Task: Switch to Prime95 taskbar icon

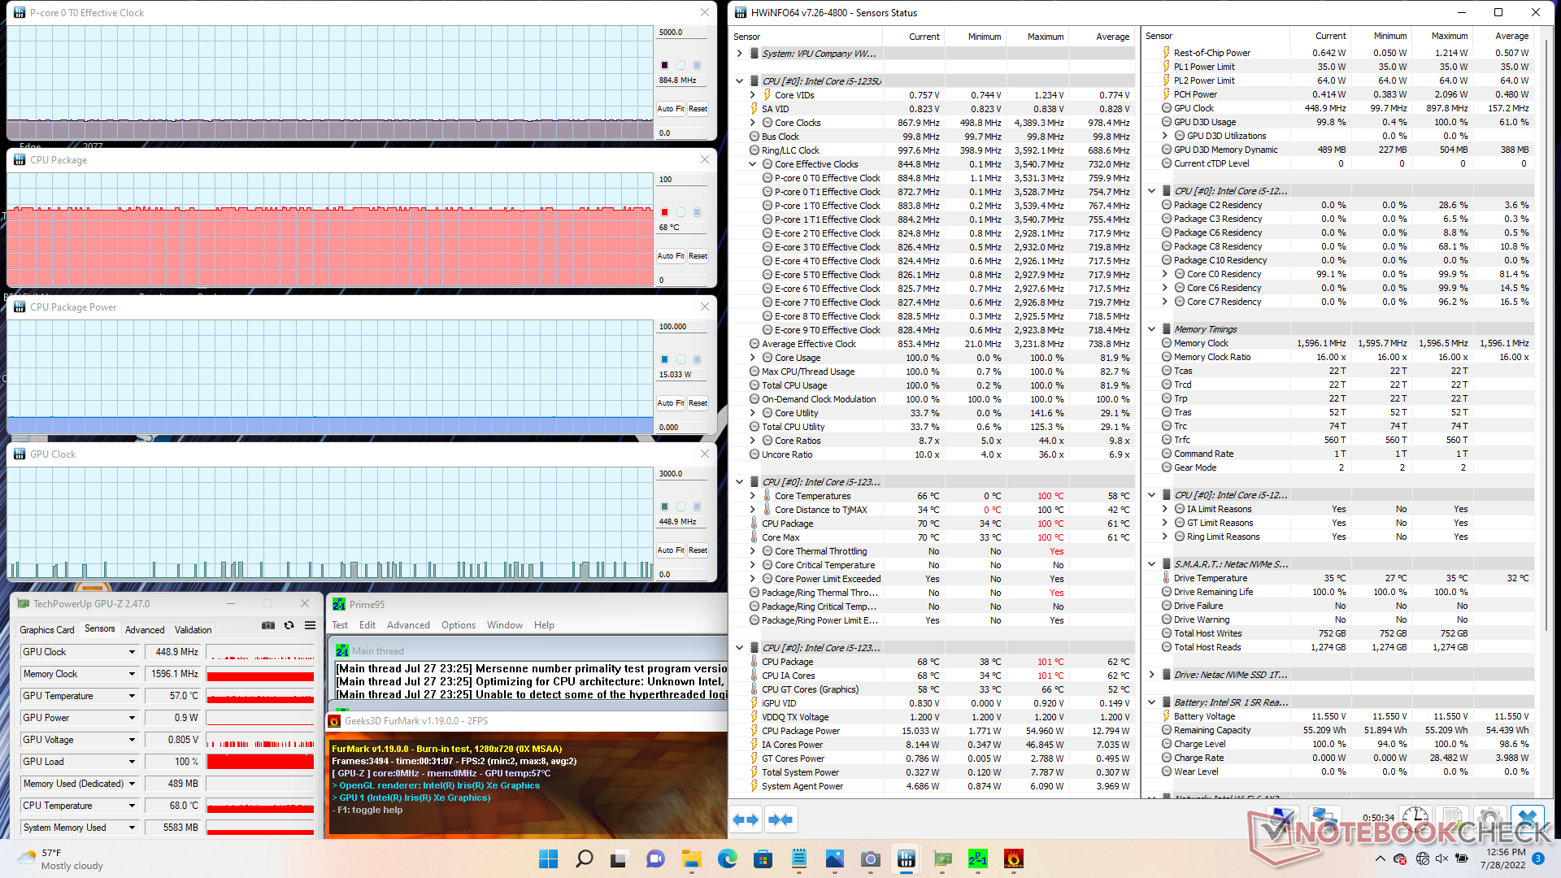Action: (978, 858)
